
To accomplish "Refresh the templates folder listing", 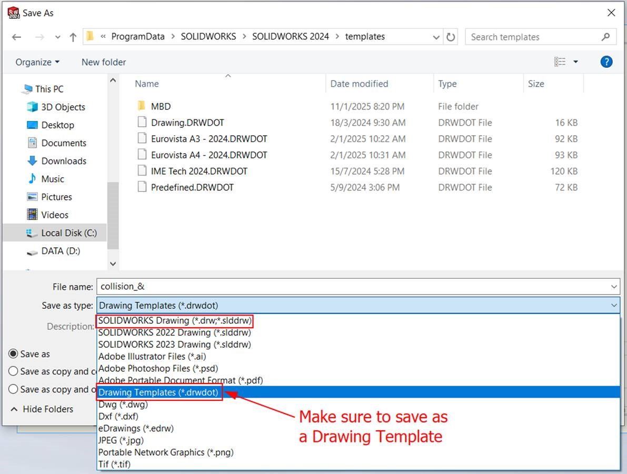I will (x=451, y=37).
